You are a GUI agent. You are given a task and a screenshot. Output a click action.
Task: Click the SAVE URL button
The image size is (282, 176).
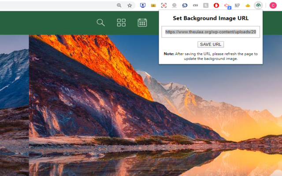pyautogui.click(x=211, y=44)
